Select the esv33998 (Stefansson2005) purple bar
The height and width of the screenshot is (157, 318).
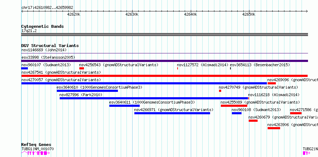[164, 61]
